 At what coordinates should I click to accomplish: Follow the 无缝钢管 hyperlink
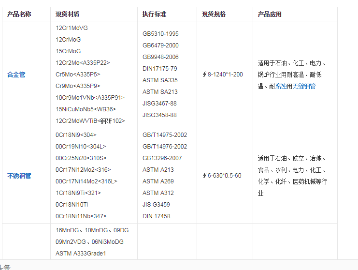[x=304, y=86]
